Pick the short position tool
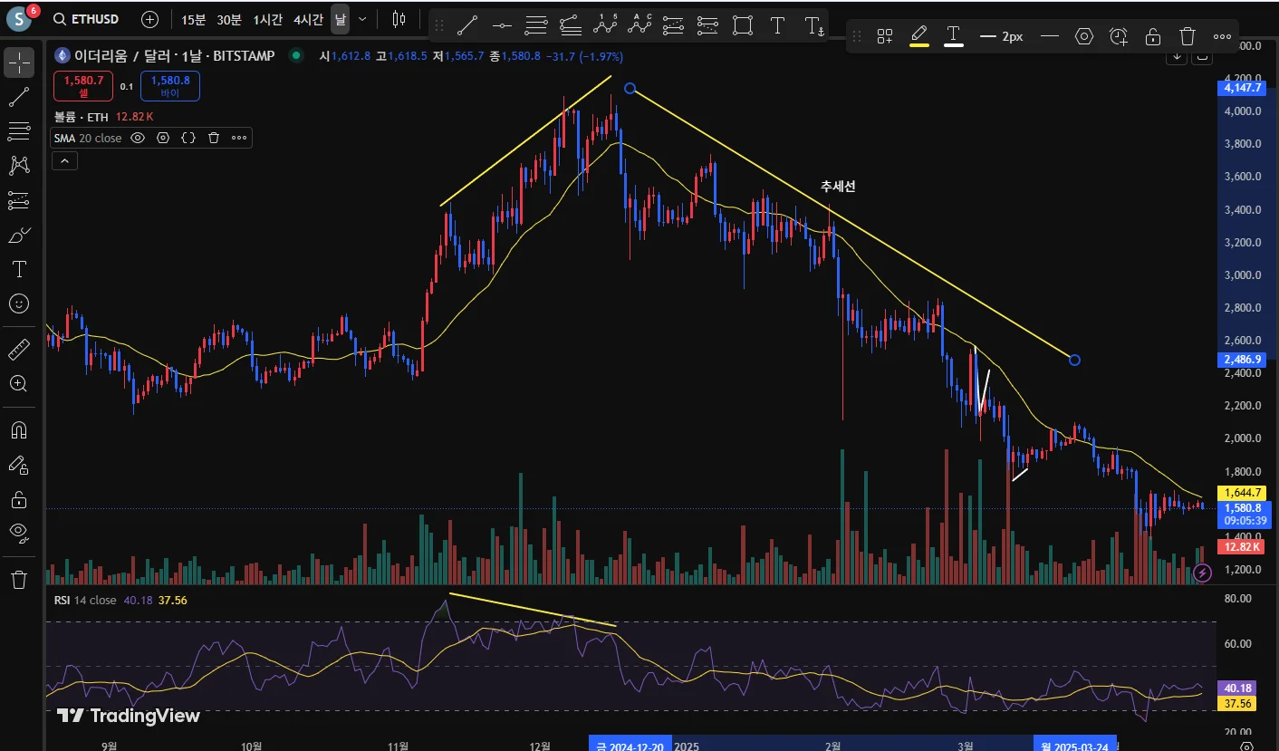The image size is (1279, 751). pyautogui.click(x=707, y=25)
